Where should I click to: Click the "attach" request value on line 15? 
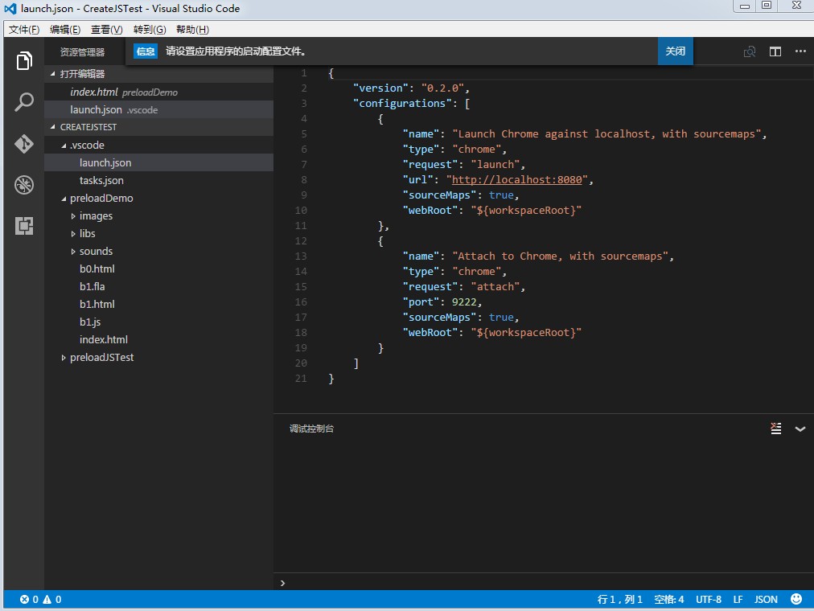coord(495,287)
